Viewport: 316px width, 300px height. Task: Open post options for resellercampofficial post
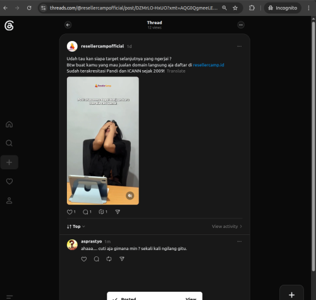240,46
